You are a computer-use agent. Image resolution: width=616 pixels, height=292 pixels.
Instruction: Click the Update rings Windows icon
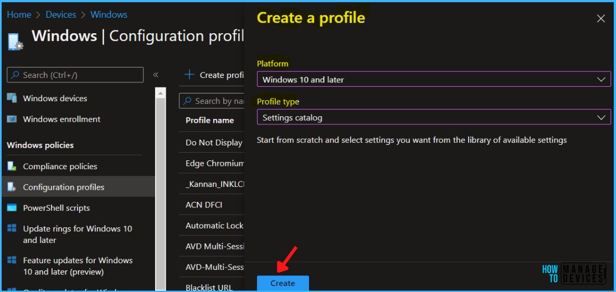point(12,228)
